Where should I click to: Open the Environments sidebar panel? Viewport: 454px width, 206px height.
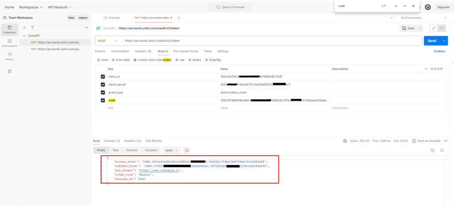[9, 42]
